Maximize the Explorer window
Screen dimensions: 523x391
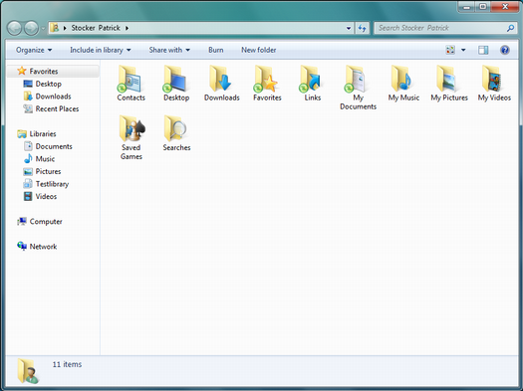[483, 7]
